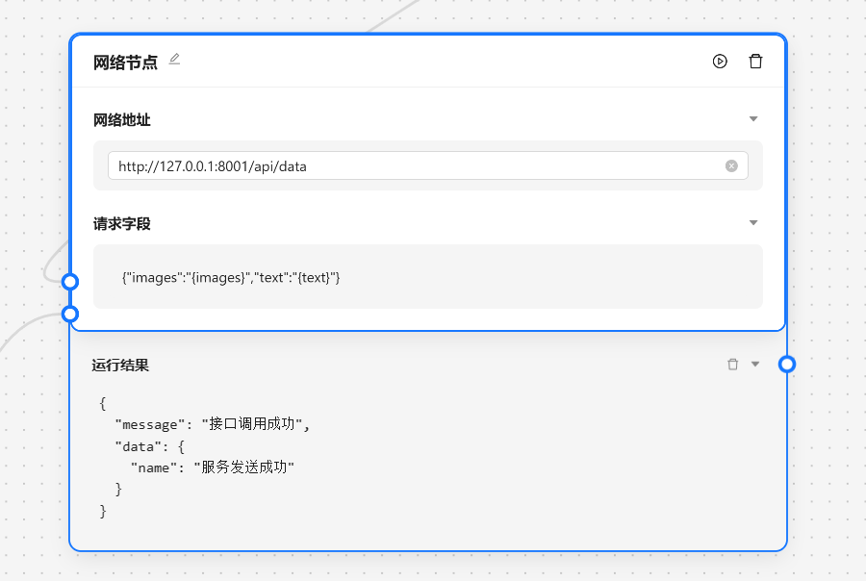866x581 pixels.
Task: Run the node with the play icon
Action: click(x=720, y=62)
